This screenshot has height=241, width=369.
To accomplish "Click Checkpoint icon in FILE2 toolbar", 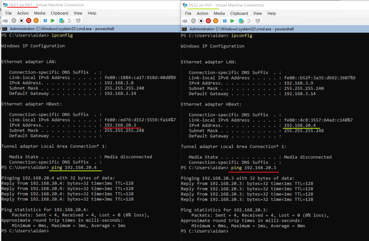I will [241, 21].
